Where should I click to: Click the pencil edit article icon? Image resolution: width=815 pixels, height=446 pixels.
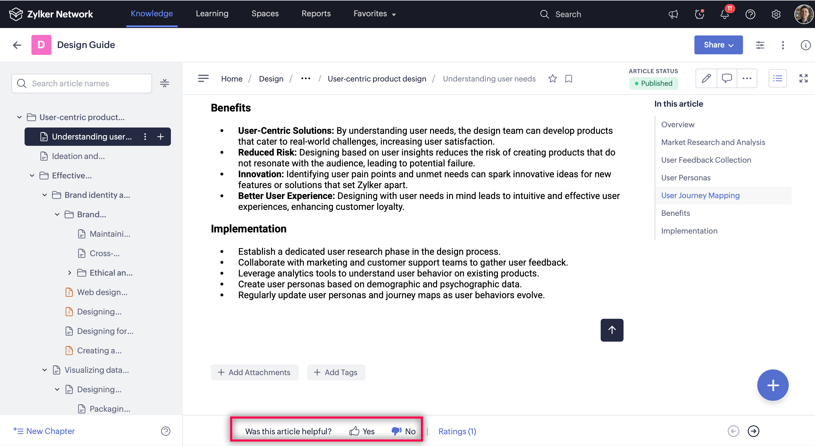[x=706, y=78]
